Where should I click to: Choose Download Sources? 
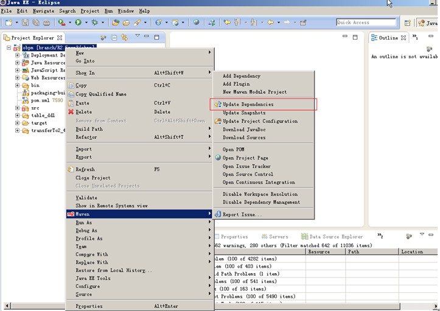(x=264, y=138)
